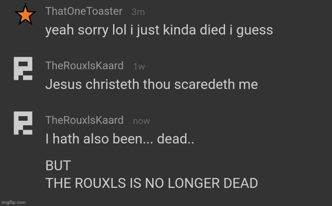Open the ThatOneToaster username profile link

[84, 11]
